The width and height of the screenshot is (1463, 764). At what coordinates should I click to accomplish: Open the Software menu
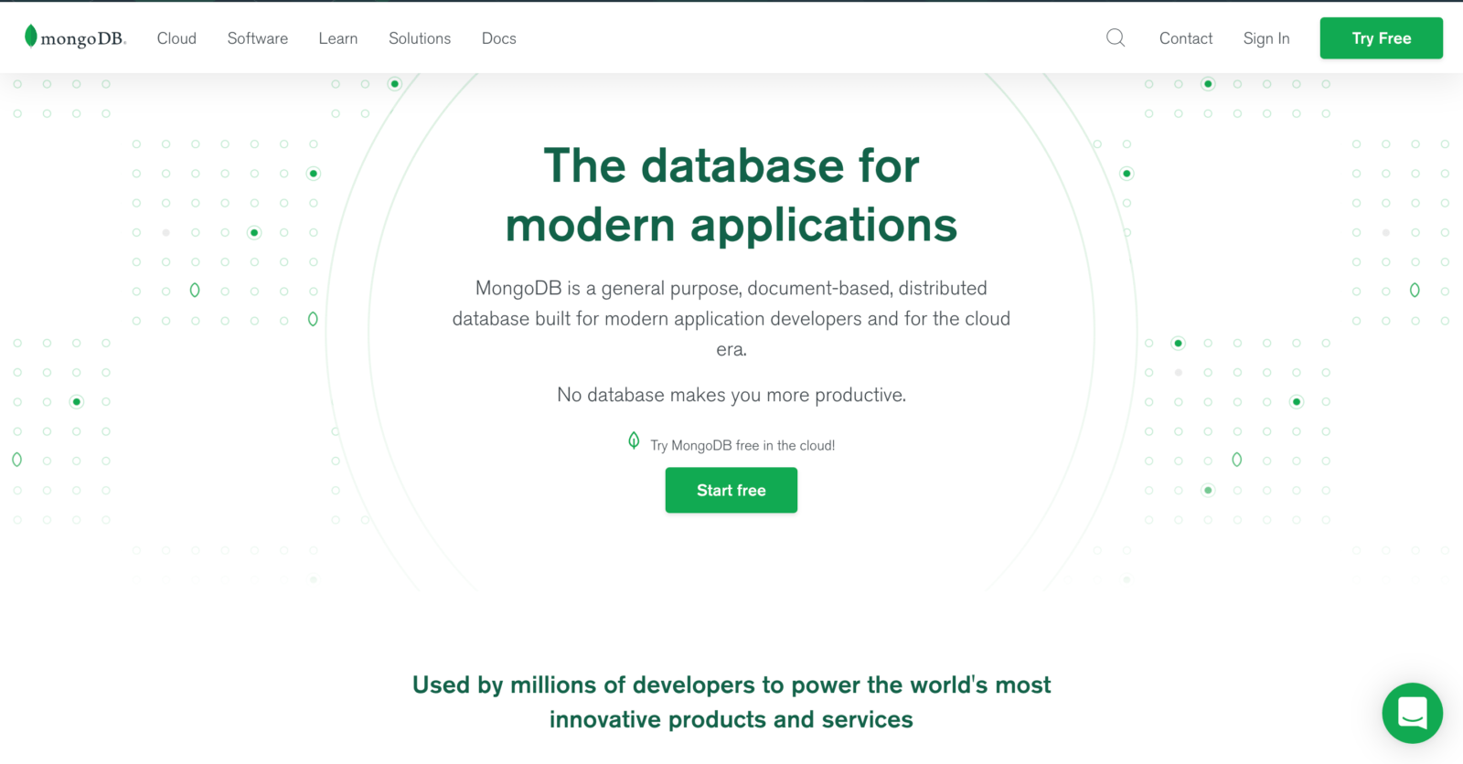pyautogui.click(x=258, y=38)
